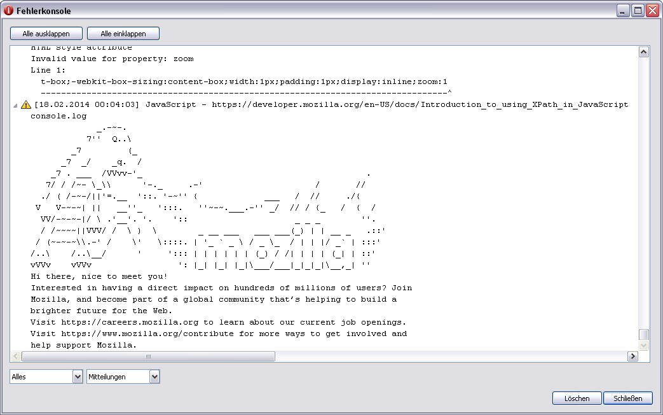Screen dimensions: 663x415
Task: Minimize the Fehlerkonsole window
Action: click(623, 11)
